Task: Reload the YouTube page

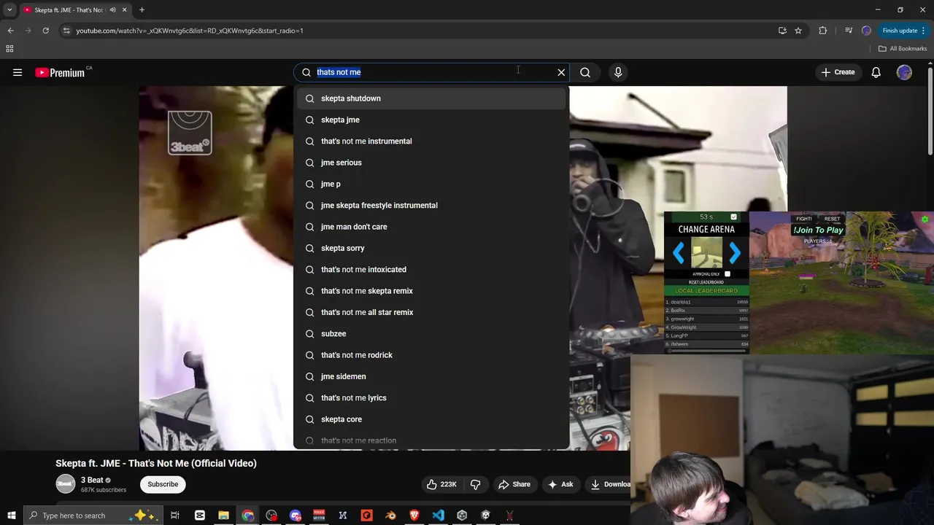Action: (x=45, y=31)
